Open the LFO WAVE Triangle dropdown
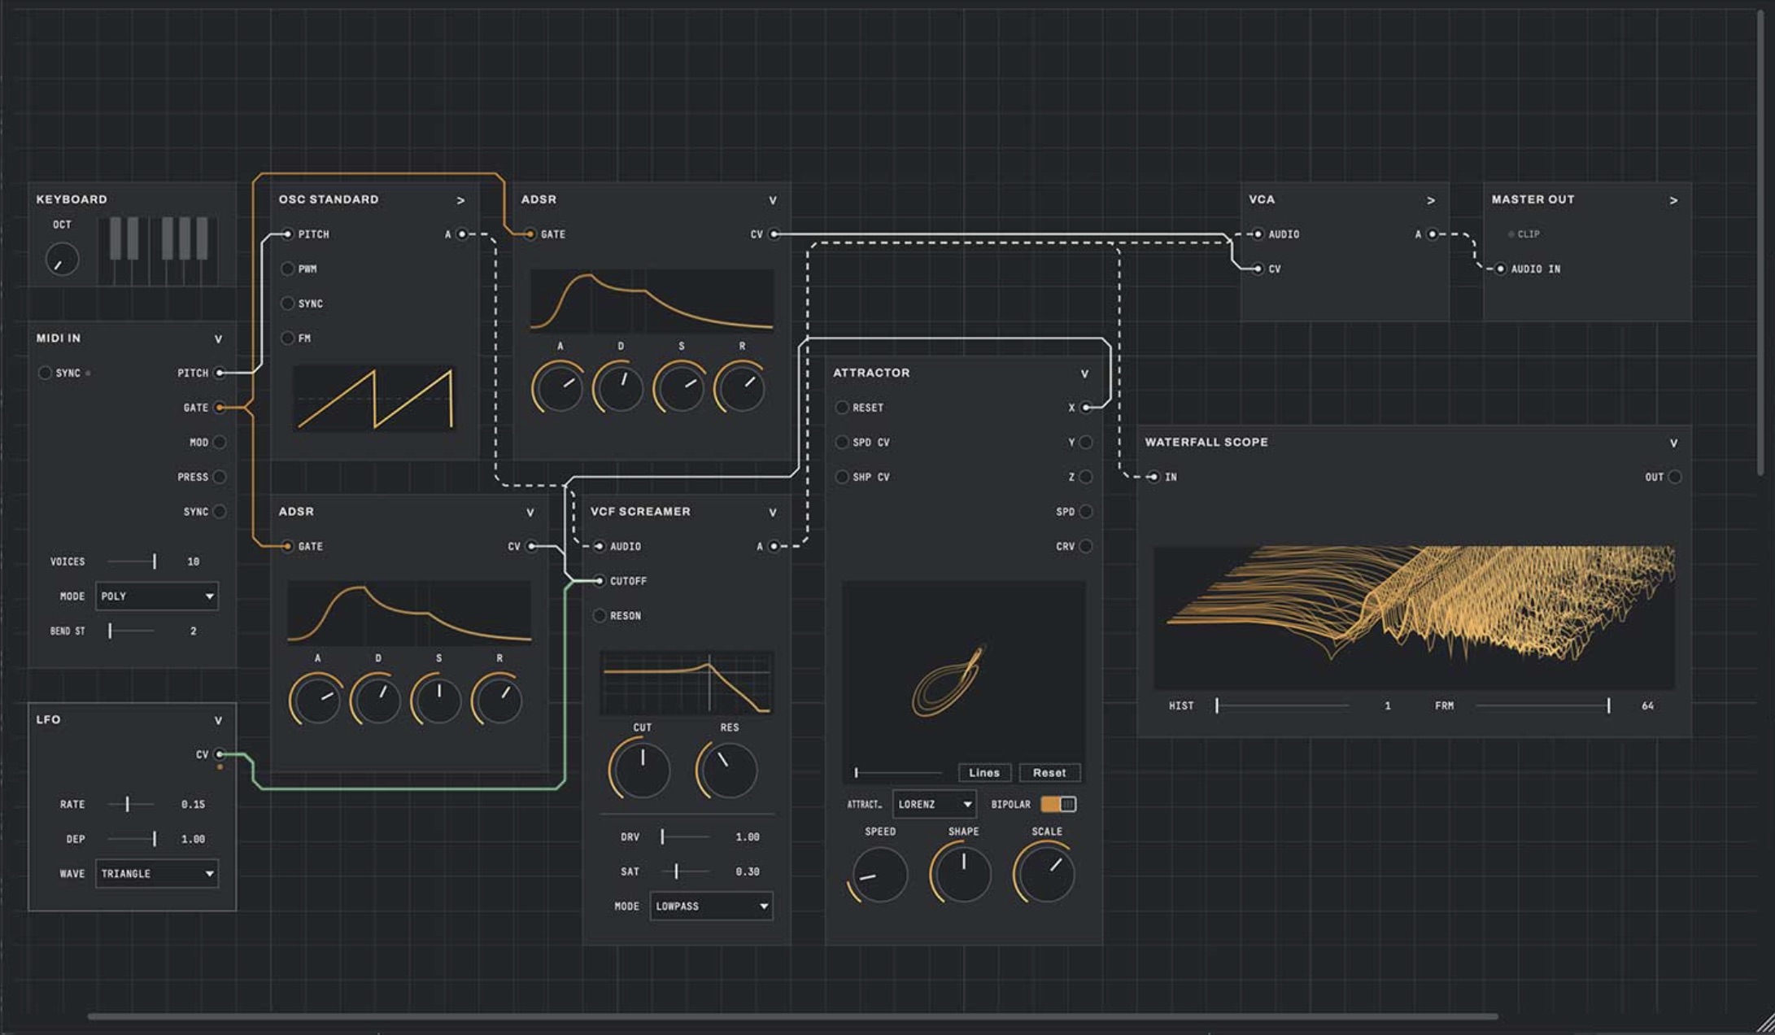The width and height of the screenshot is (1775, 1035). [x=156, y=873]
